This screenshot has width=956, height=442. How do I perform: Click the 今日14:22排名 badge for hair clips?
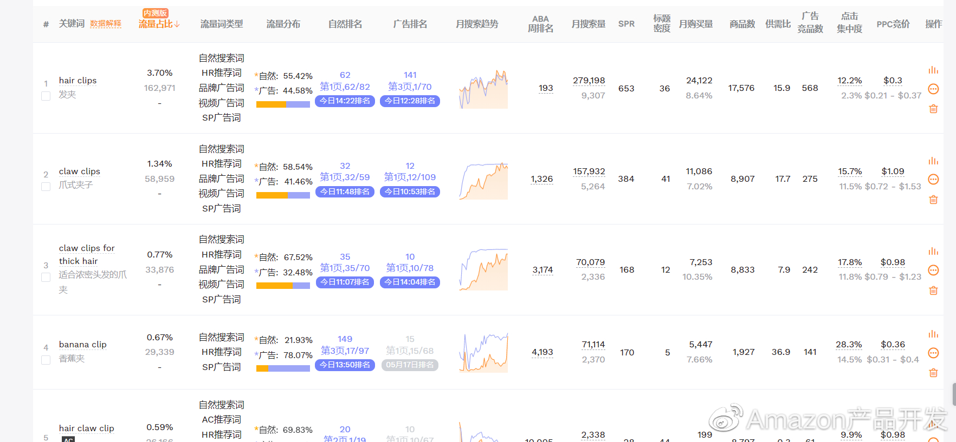pyautogui.click(x=345, y=101)
